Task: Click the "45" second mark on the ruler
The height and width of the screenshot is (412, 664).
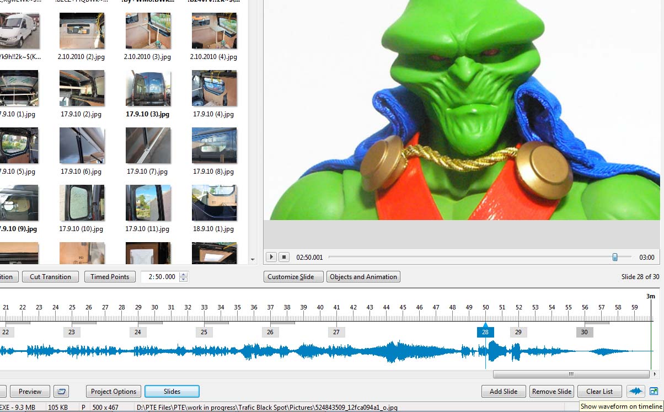Action: point(403,307)
